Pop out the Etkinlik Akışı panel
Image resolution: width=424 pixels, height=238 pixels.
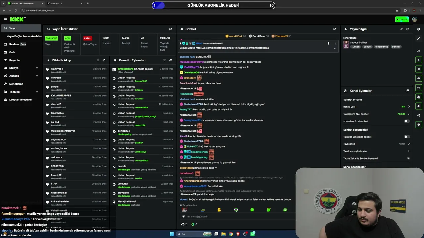coord(104,60)
